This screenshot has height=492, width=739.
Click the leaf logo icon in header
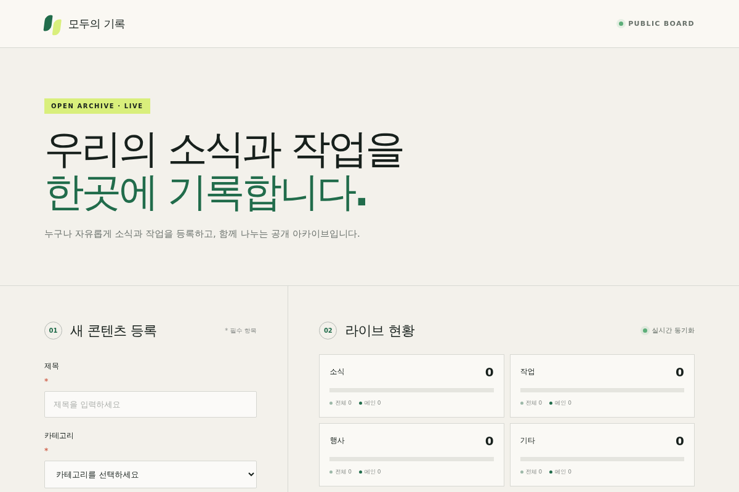pos(52,24)
